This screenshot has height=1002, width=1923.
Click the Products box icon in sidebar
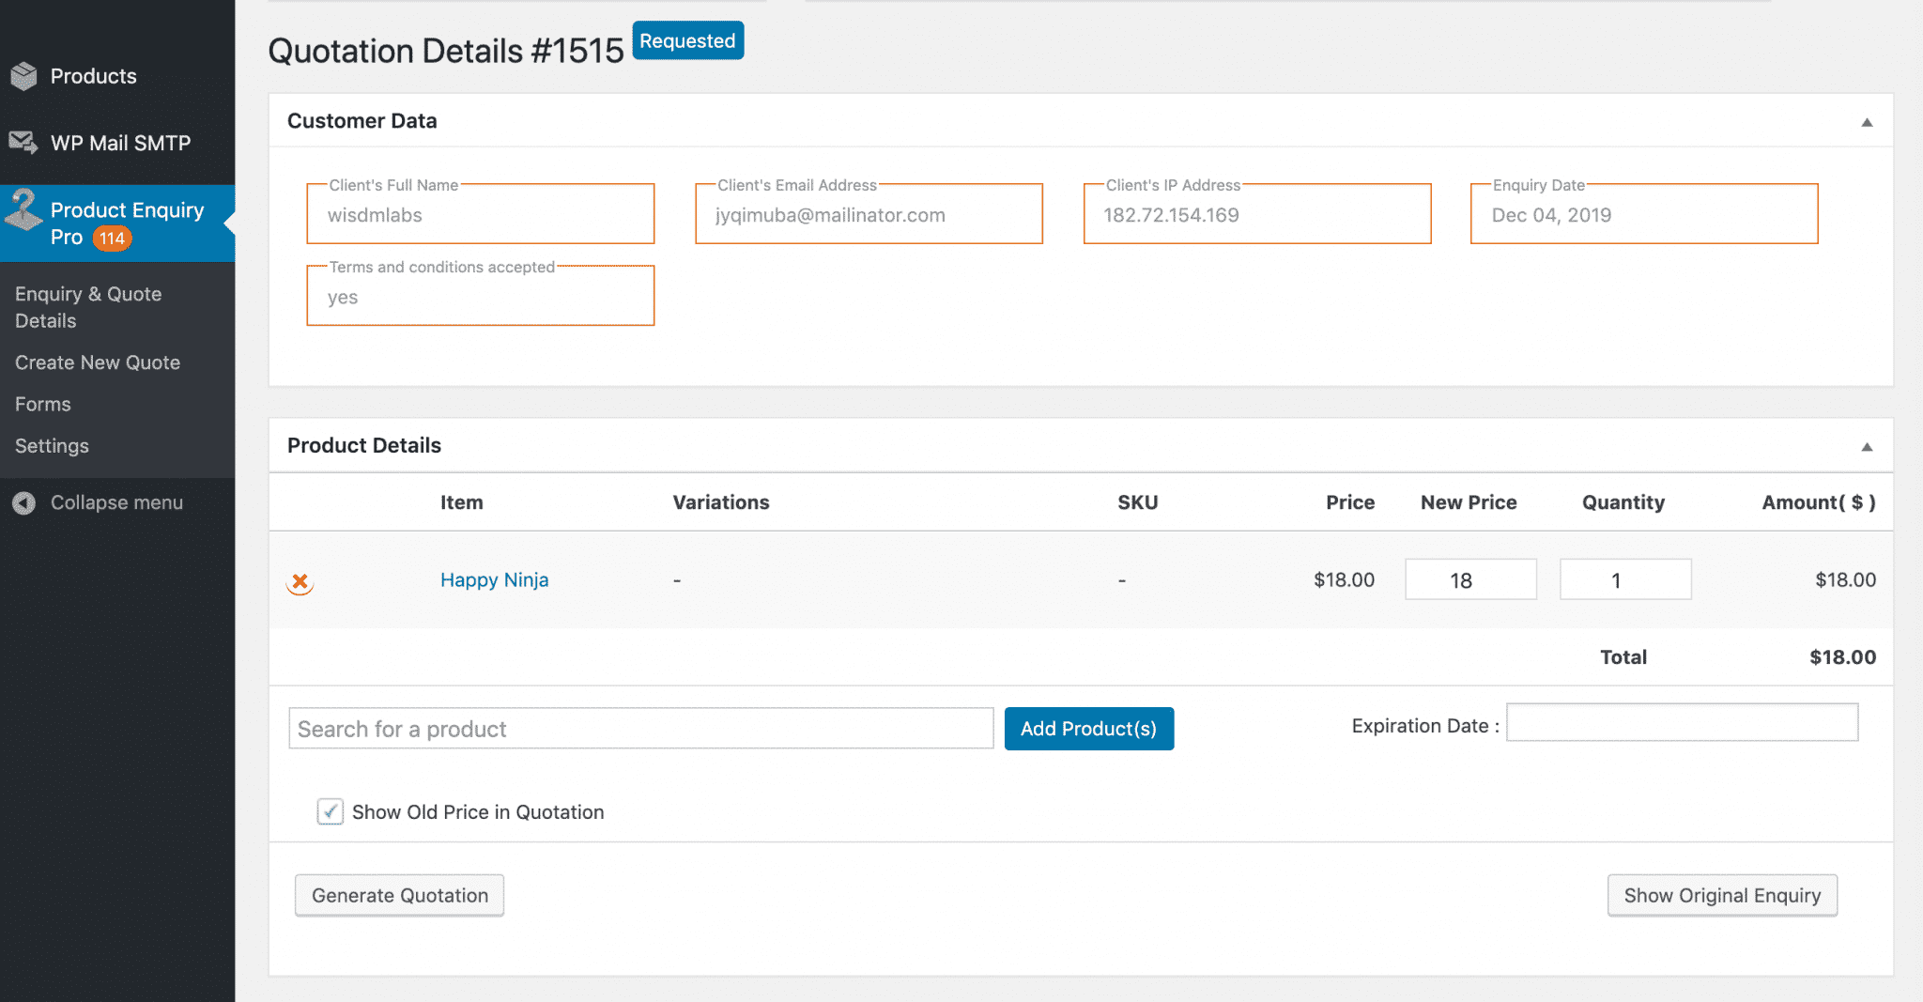click(x=24, y=76)
